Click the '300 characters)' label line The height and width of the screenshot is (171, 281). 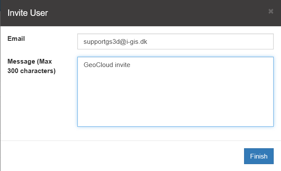[x=31, y=71]
